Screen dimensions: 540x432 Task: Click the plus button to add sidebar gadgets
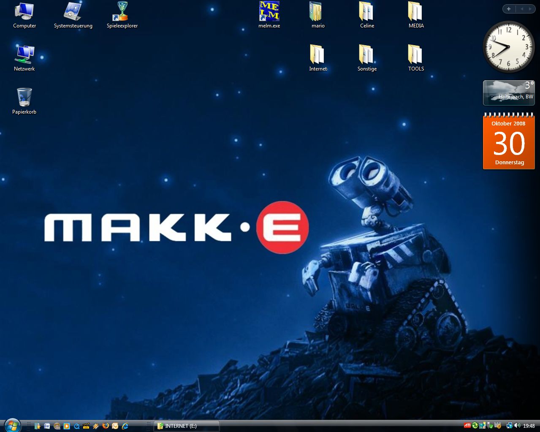509,9
